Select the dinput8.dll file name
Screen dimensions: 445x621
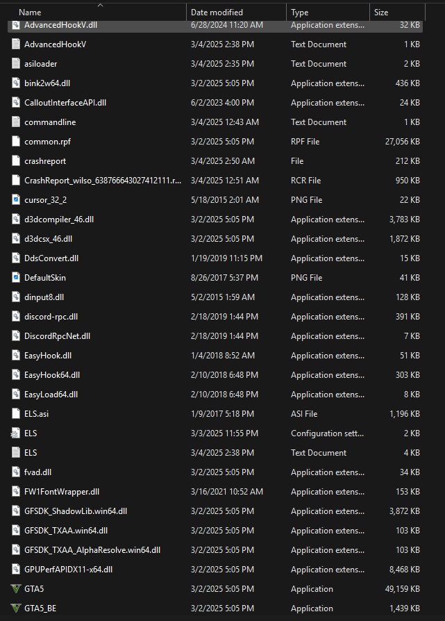click(x=44, y=297)
